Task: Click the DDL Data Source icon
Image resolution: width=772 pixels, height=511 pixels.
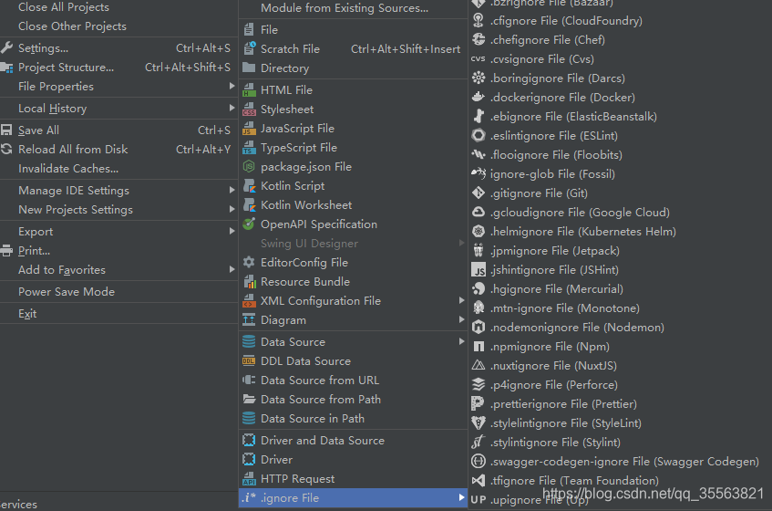Action: (249, 361)
